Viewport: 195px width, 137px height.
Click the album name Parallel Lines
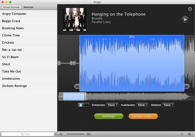tap(101, 22)
